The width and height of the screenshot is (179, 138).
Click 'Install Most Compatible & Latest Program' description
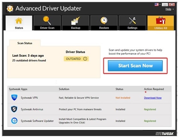pyautogui.click(x=82, y=121)
